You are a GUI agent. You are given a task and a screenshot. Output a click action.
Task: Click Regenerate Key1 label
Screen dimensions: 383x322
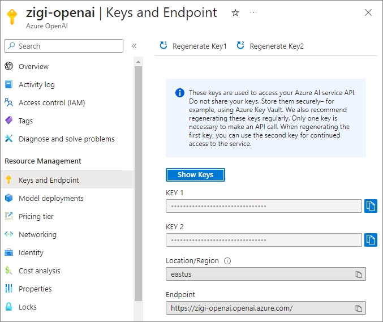tap(199, 46)
